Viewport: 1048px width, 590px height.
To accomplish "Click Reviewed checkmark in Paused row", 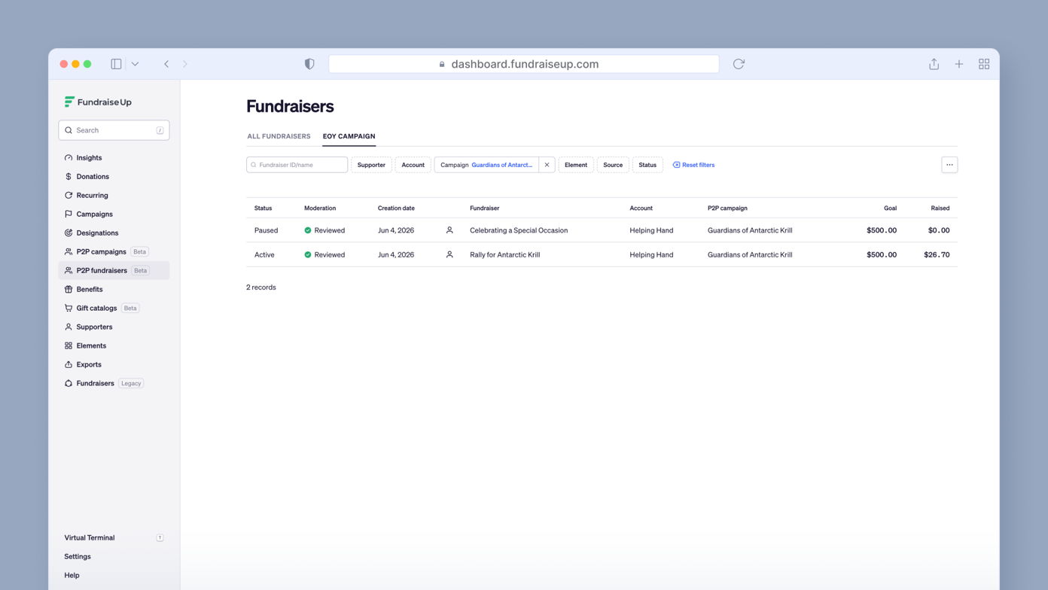I will pos(307,230).
